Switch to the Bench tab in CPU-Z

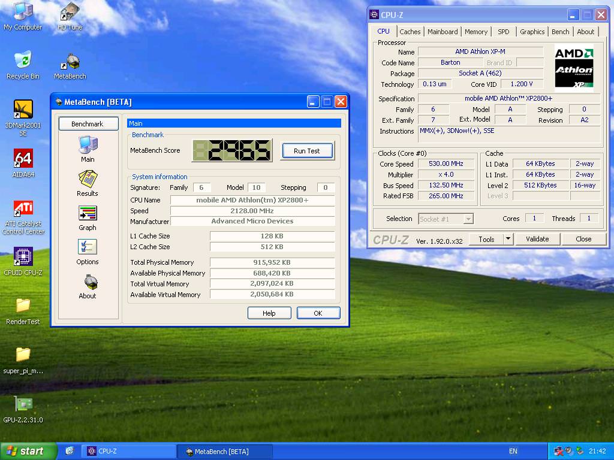click(x=561, y=32)
